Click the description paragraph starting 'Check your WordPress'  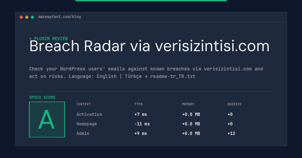[146, 72]
